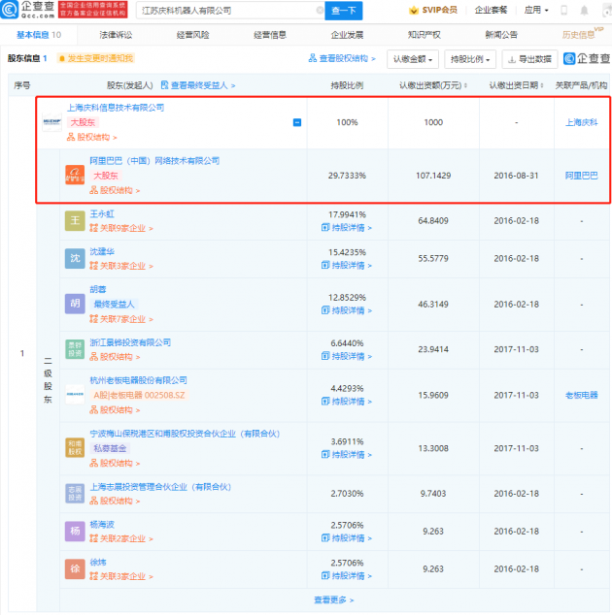This screenshot has width=612, height=615.
Task: Open 徐炜 shareholder name link
Action: click(x=98, y=562)
